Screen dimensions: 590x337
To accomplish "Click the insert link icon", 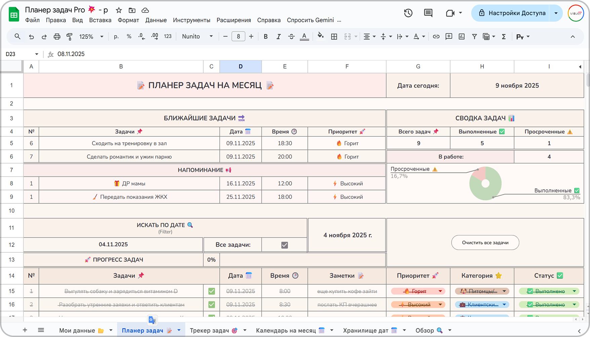I will (436, 37).
